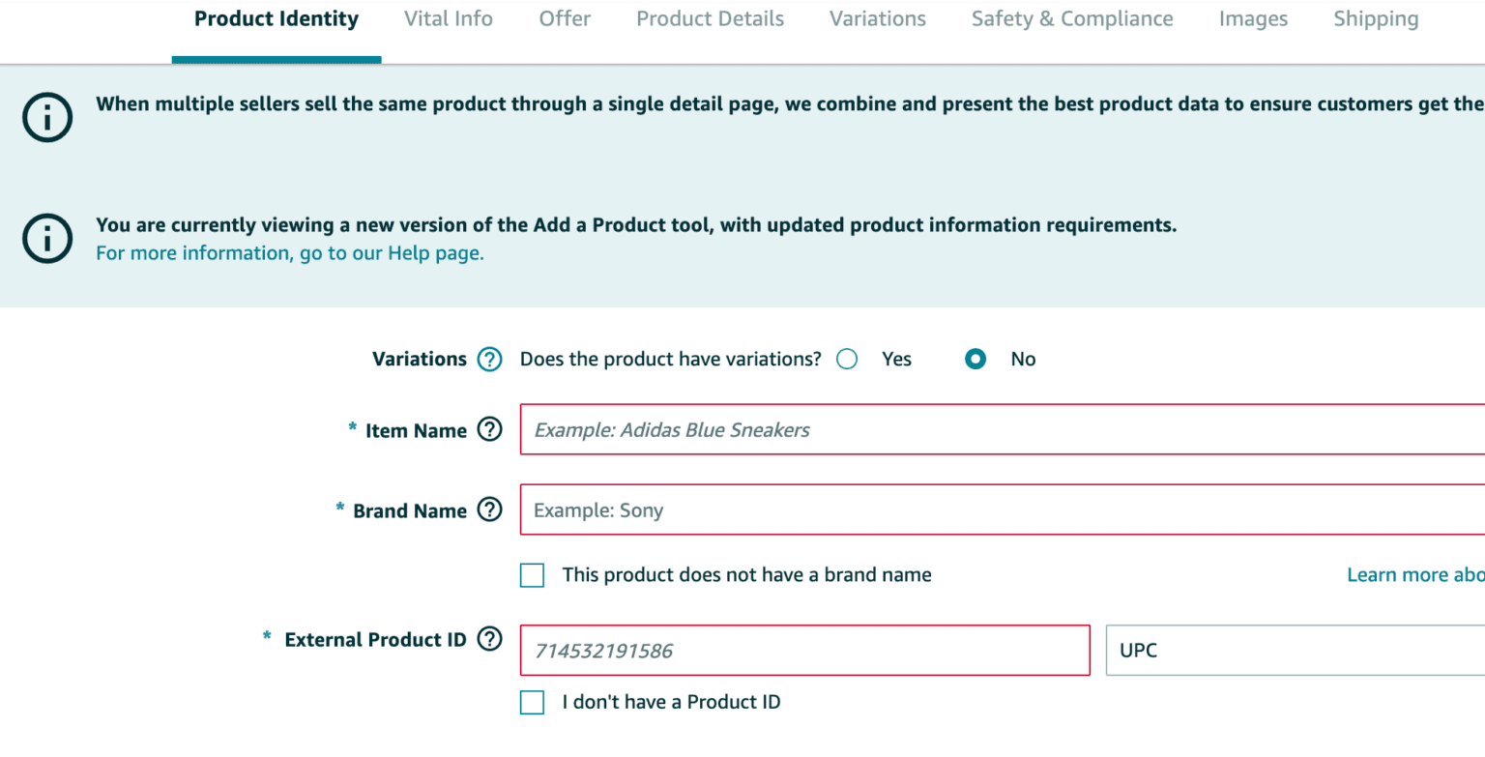This screenshot has width=1485, height=757.
Task: Click the Variations help question mark icon
Action: click(490, 360)
